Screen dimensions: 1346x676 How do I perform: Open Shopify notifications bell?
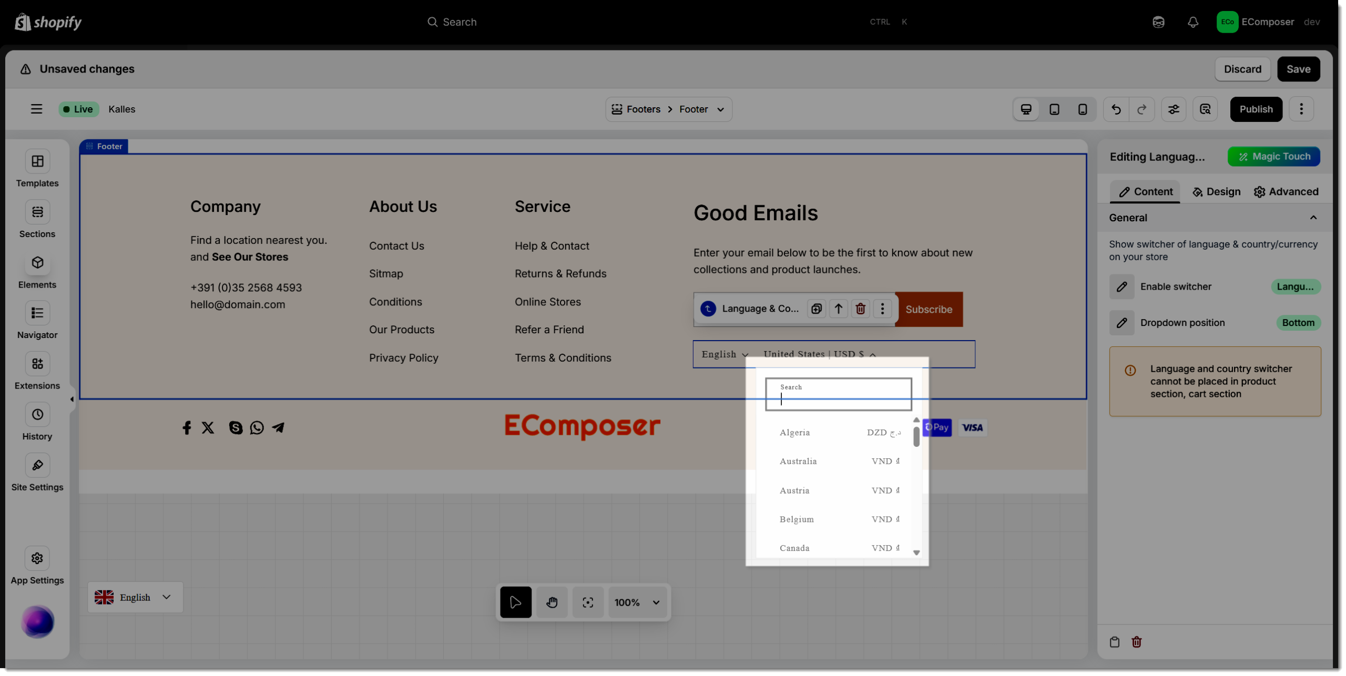point(1193,22)
